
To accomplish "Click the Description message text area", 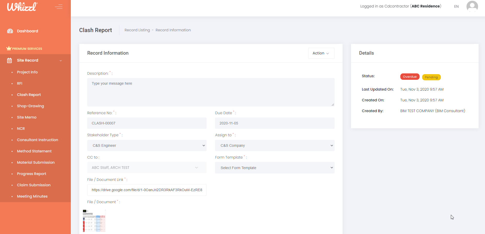I will click(x=211, y=92).
